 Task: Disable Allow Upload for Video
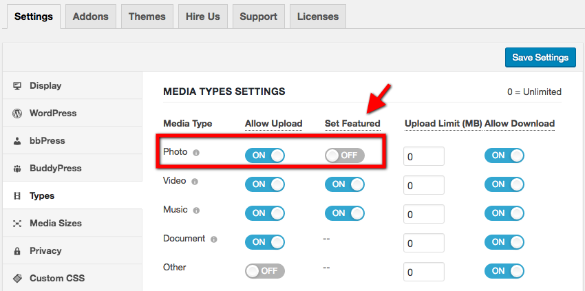pos(264,184)
